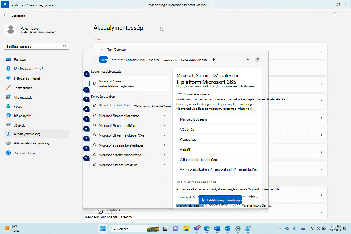The image size is (351, 234).
Task: Open Windows Update settings
Action: (x=37, y=153)
